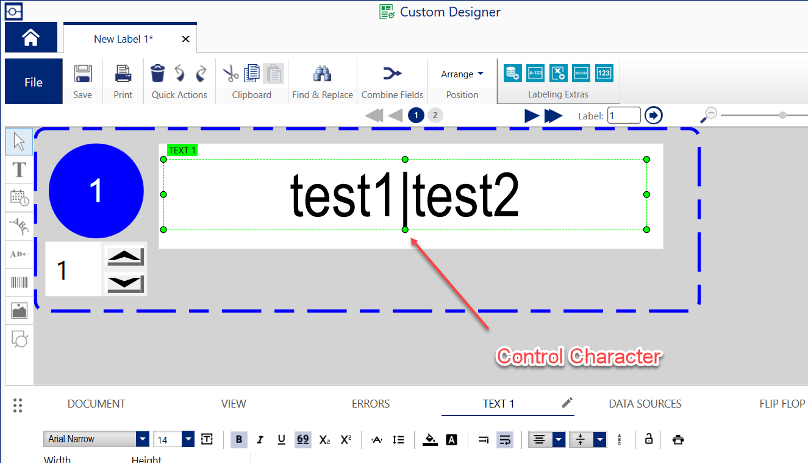Select the Text tool in left toolbar

click(19, 170)
